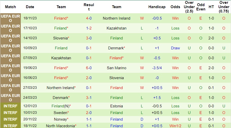Image resolution: width=231 pixels, height=128 pixels.
Task: Click the Estonia team name
Action: [116, 106]
